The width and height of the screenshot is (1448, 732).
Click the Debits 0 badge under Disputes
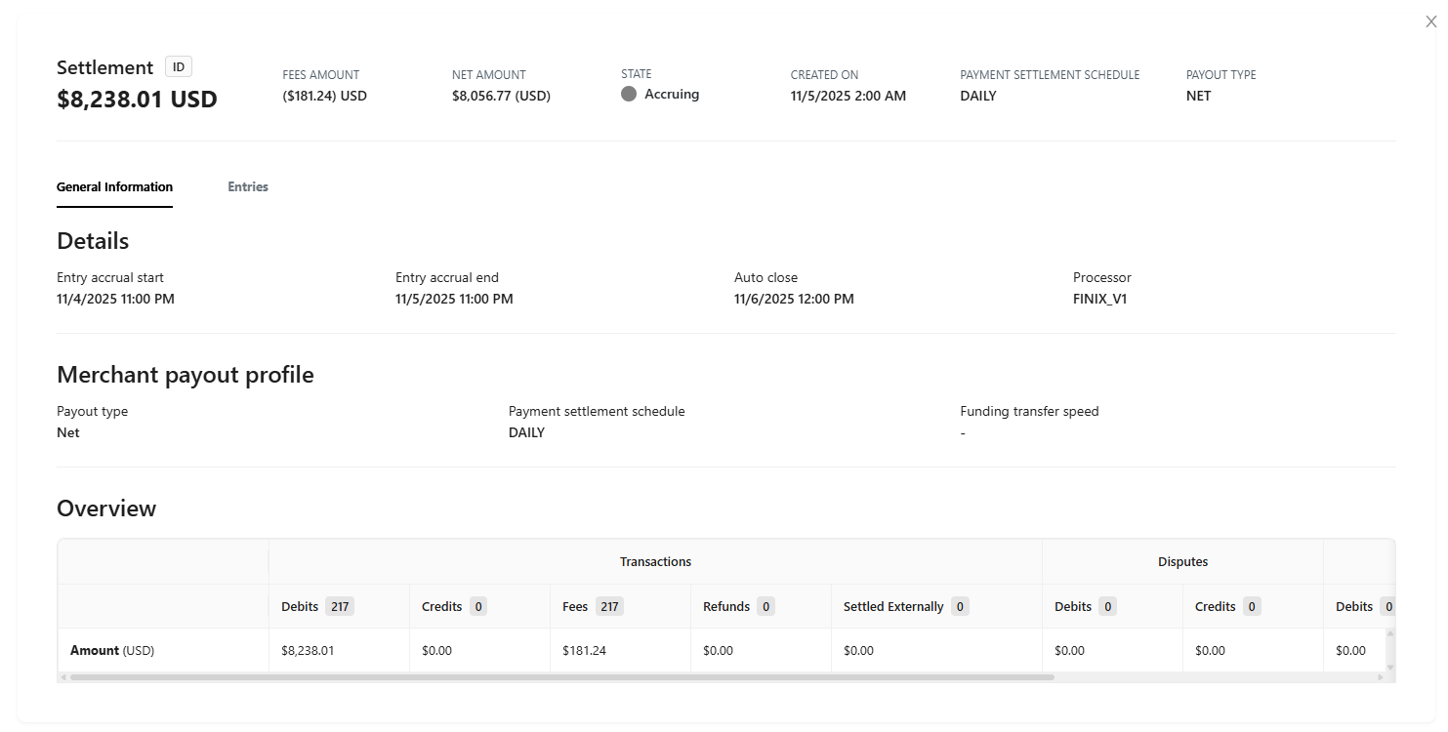1106,606
